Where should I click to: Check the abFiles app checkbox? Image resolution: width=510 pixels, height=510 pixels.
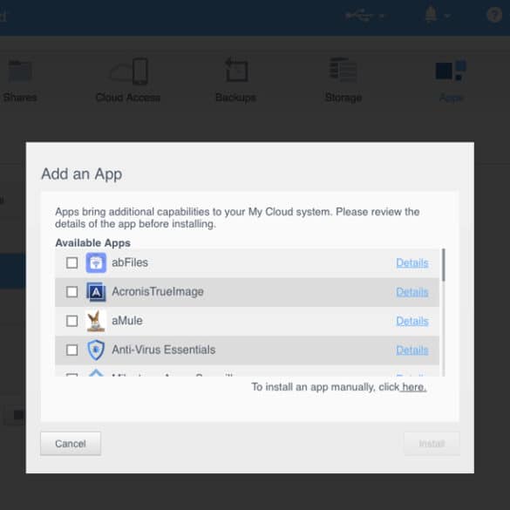71,262
